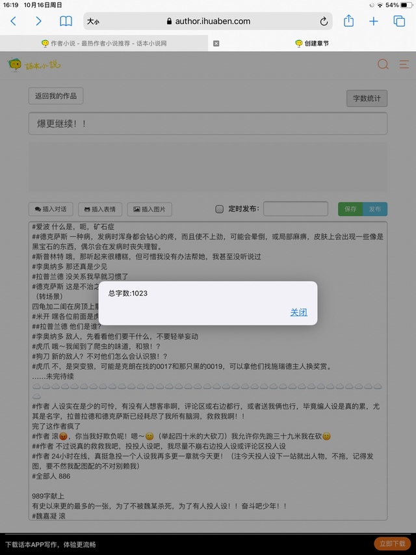Close the browser tab with X button
Image resolution: width=416 pixels, height=555 pixels.
(216, 43)
